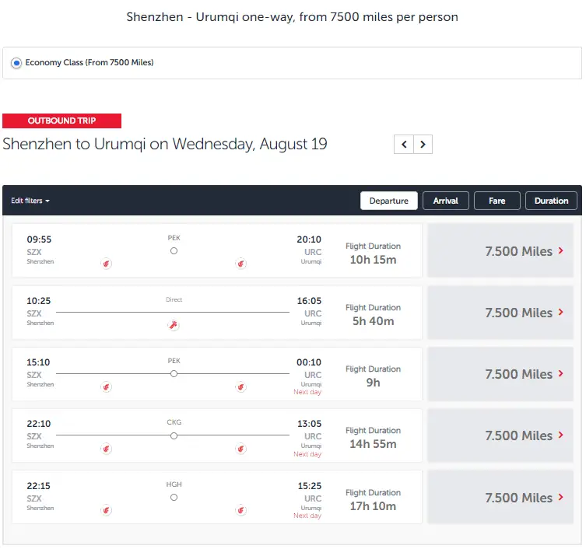
Task: Select 7.500 Miles fare for 09:55 flight
Action: click(x=500, y=250)
